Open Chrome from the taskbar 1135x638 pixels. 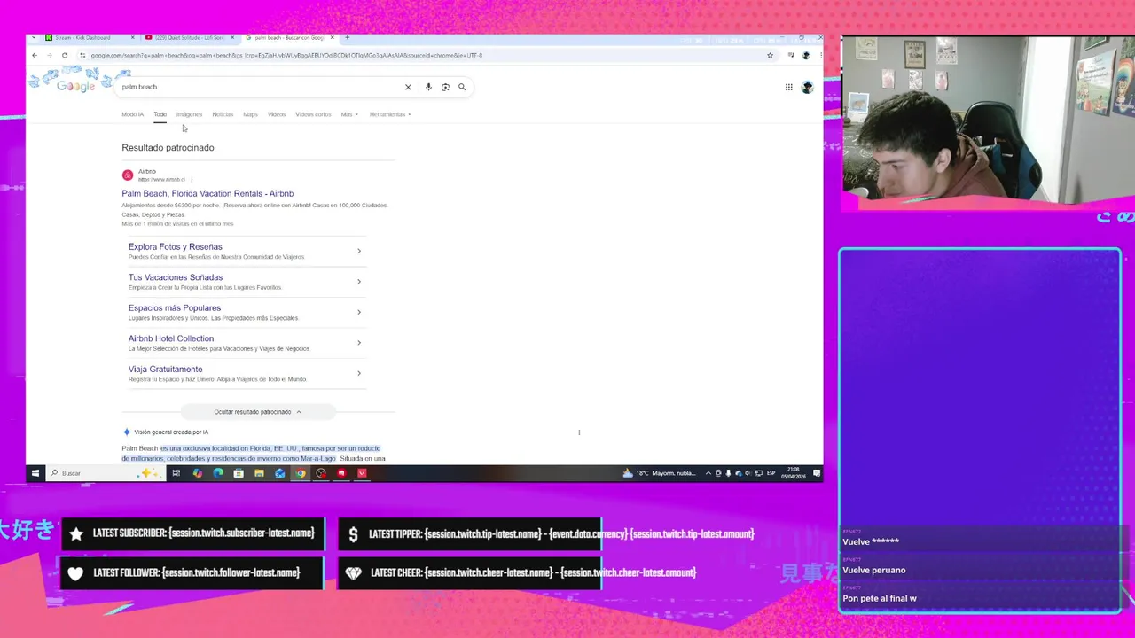(301, 473)
